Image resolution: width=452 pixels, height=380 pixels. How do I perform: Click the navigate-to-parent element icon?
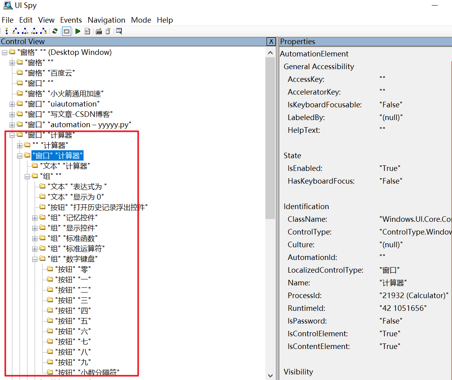6,31
